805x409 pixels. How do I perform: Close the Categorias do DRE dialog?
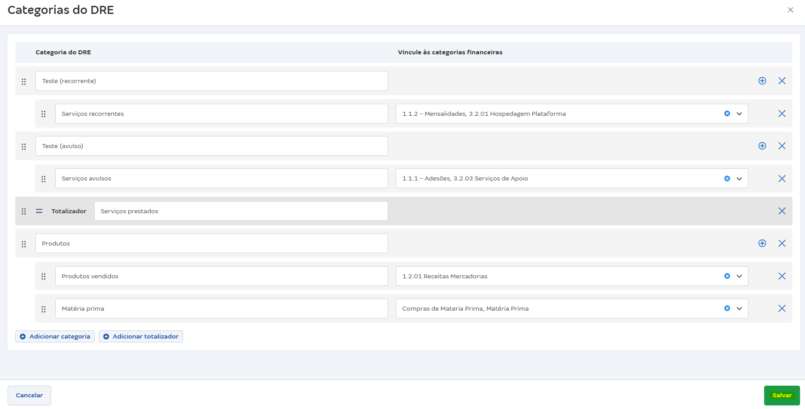pos(791,10)
